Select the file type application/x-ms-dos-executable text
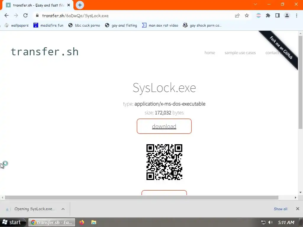Viewport: 303px width, 227px height. (x=170, y=104)
